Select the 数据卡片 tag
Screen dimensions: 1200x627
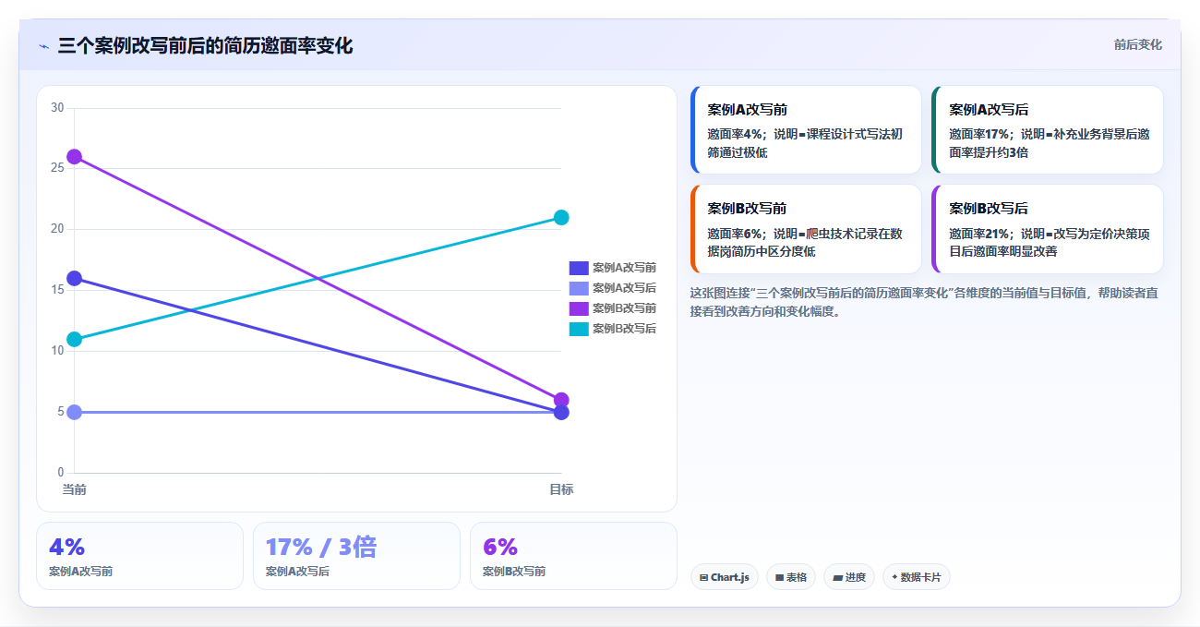tap(917, 577)
